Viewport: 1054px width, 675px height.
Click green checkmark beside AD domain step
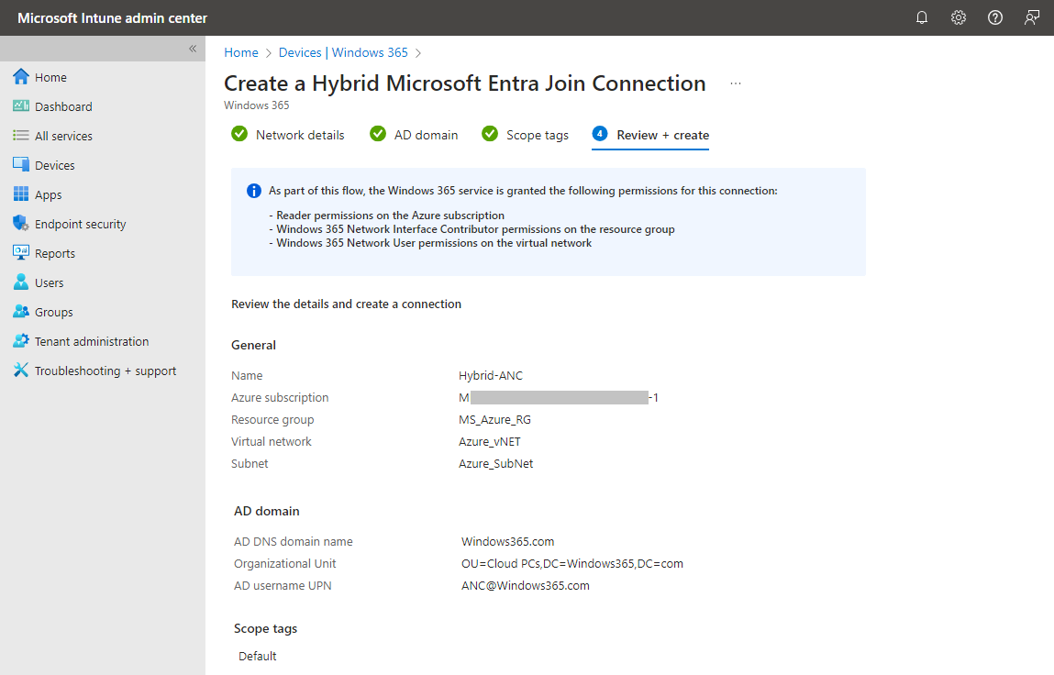pos(378,134)
